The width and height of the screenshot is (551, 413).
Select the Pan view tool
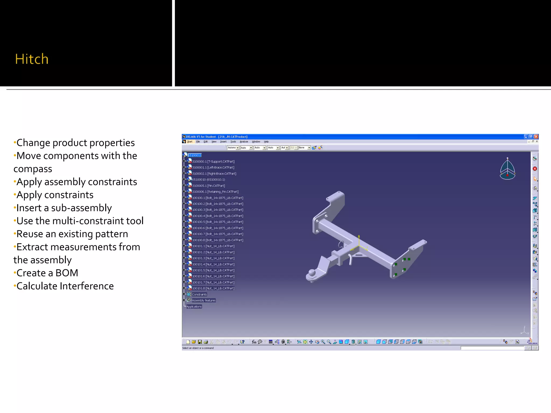tap(311, 342)
